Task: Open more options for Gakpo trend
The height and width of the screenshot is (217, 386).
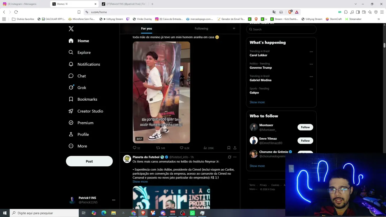Action: point(311,89)
